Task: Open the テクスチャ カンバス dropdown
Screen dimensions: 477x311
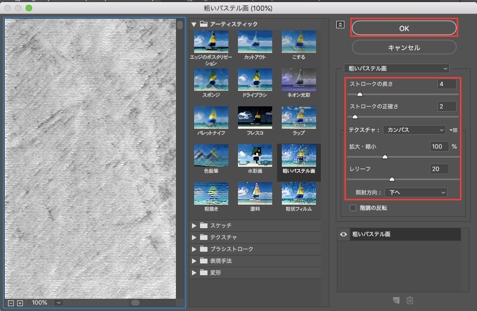Action: (414, 130)
